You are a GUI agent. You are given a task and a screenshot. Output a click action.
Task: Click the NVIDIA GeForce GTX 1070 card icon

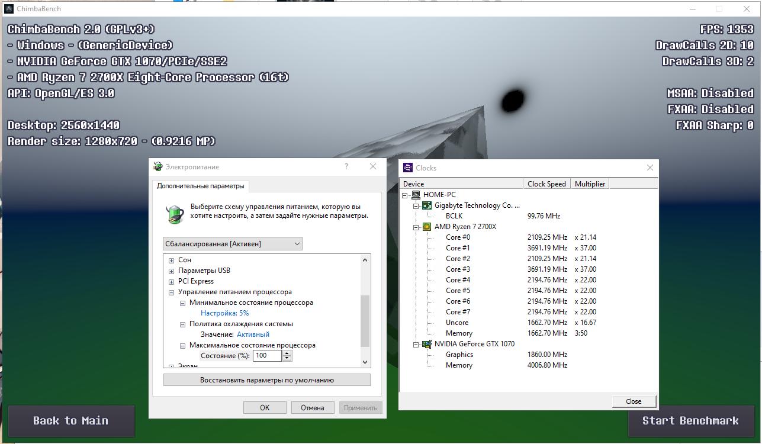coord(427,344)
